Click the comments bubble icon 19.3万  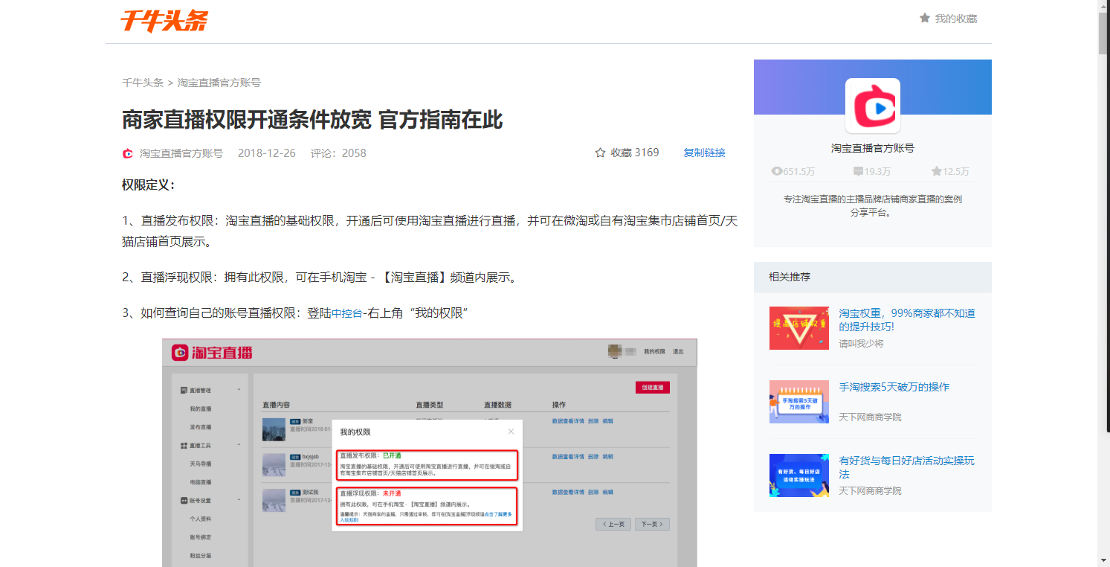858,171
